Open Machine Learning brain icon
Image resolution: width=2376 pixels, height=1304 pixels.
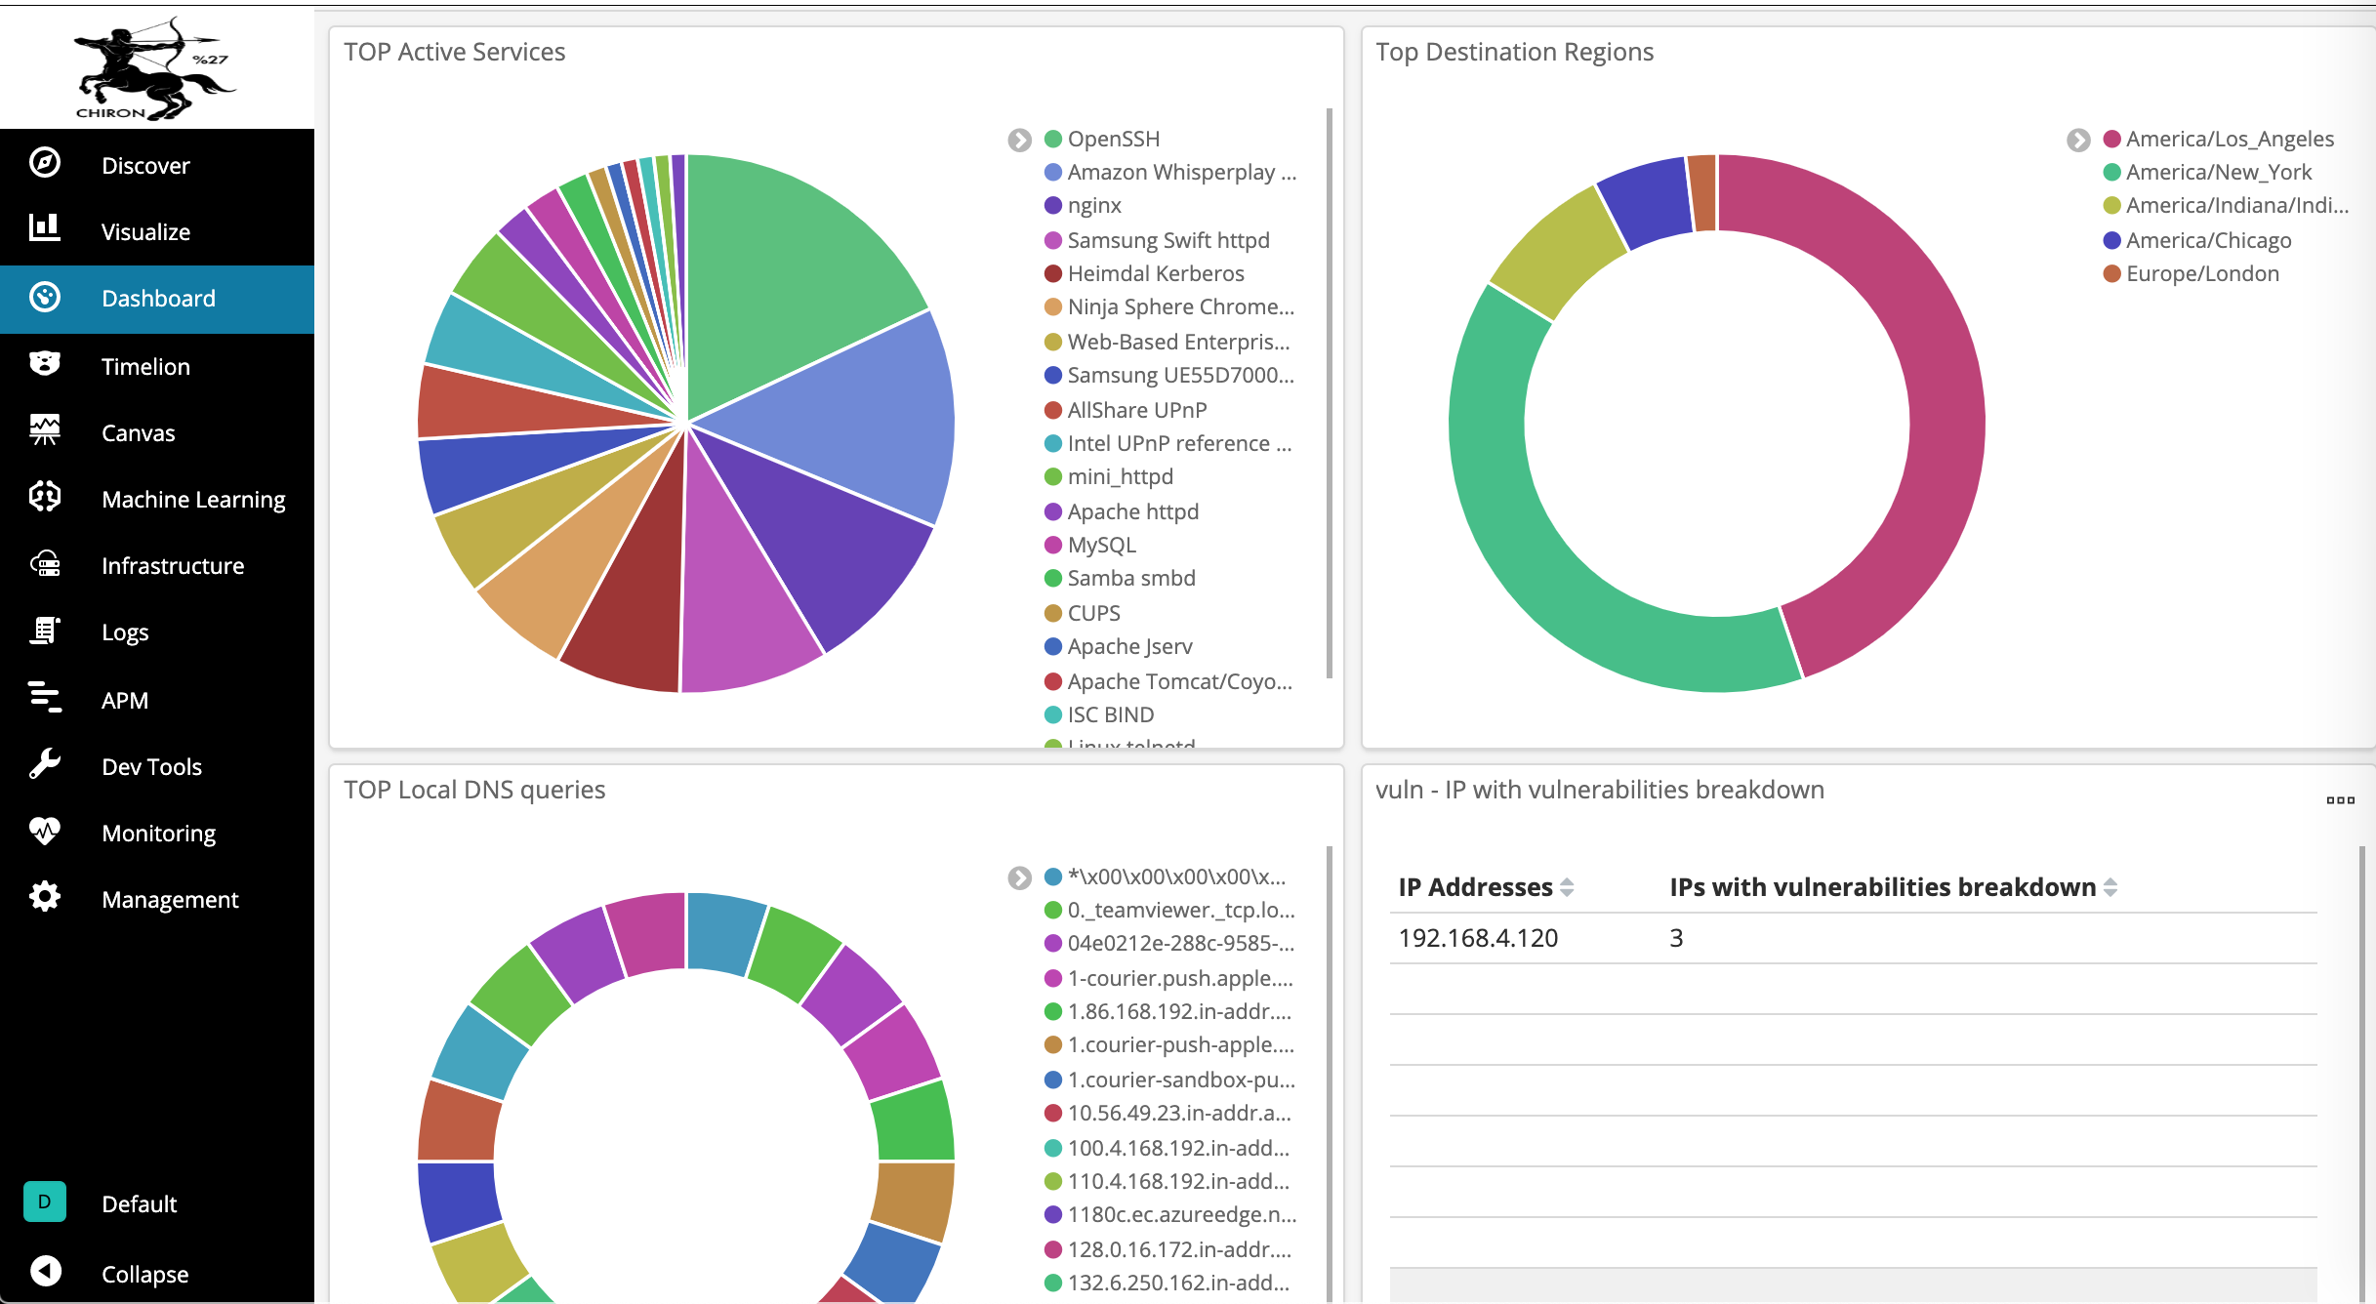pos(45,497)
